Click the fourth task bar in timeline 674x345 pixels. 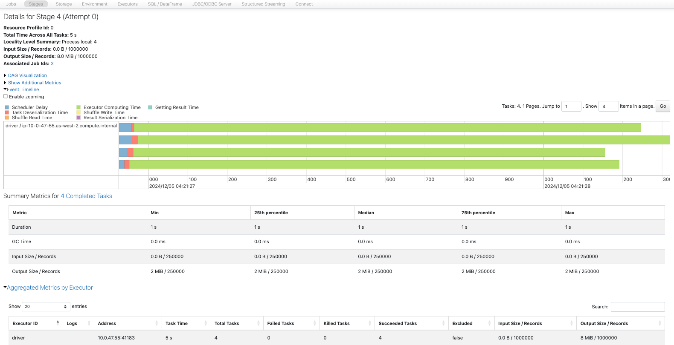click(x=369, y=164)
